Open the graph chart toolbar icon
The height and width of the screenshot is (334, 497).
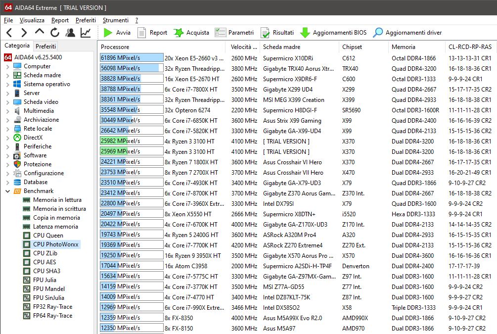click(x=86, y=32)
